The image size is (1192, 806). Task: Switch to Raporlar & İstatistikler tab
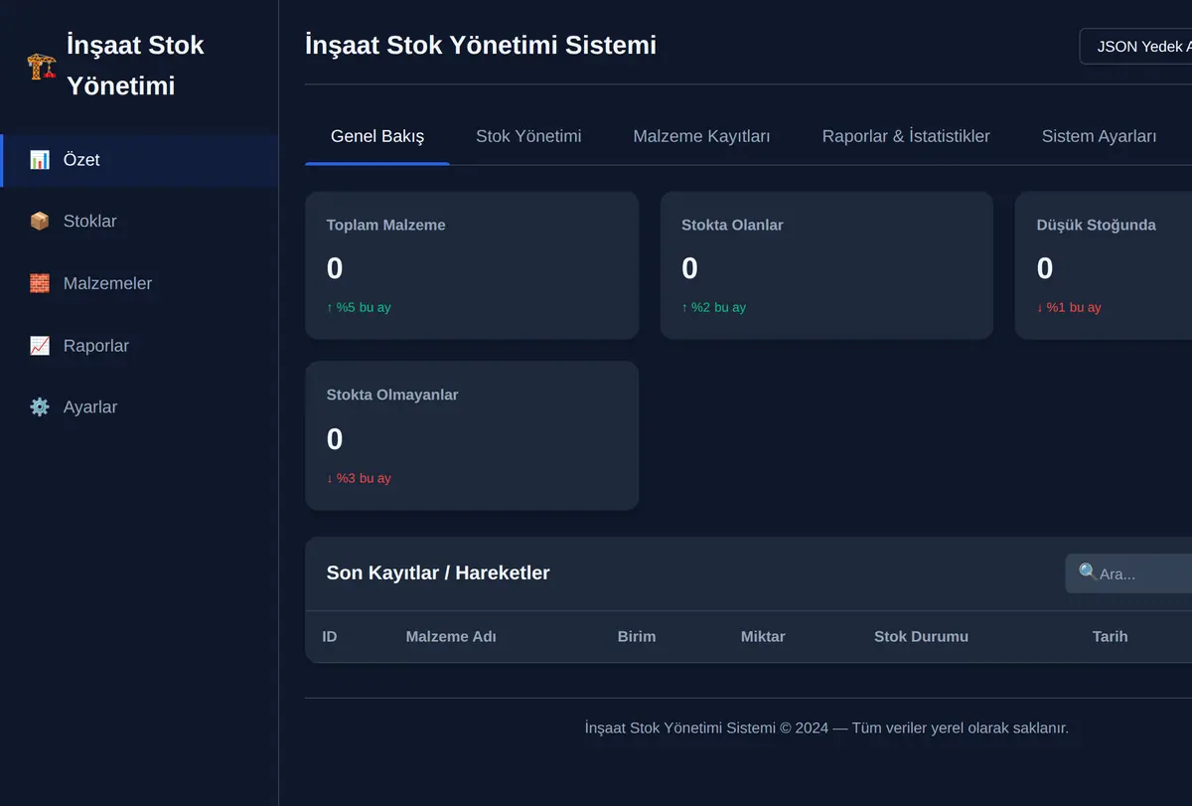[906, 136]
